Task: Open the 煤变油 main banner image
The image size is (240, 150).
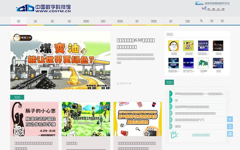Action: 60,60
